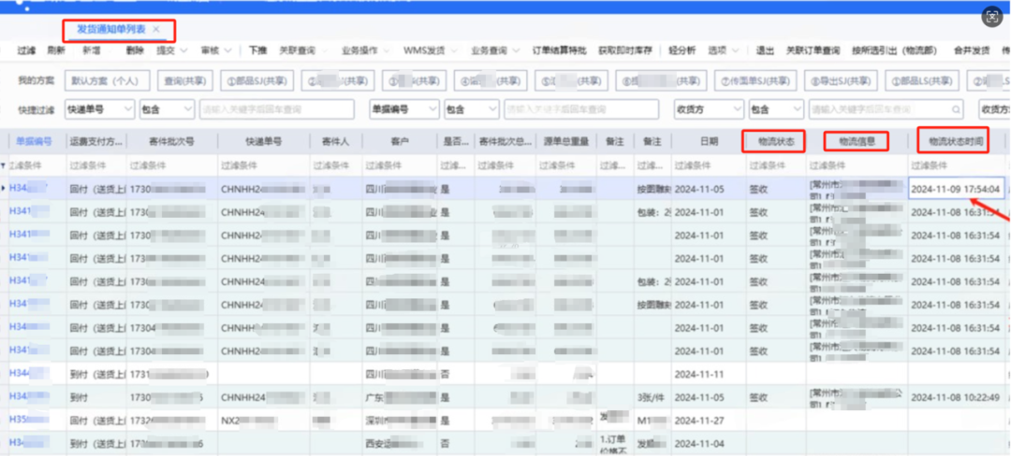Select the 查询(共享) scheme

click(x=183, y=80)
